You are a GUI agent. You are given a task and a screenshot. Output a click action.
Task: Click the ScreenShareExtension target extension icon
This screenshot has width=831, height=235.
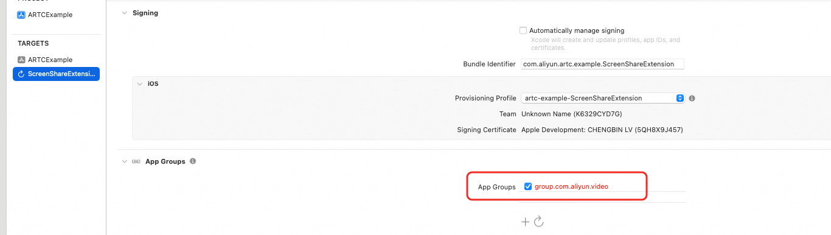tap(21, 74)
